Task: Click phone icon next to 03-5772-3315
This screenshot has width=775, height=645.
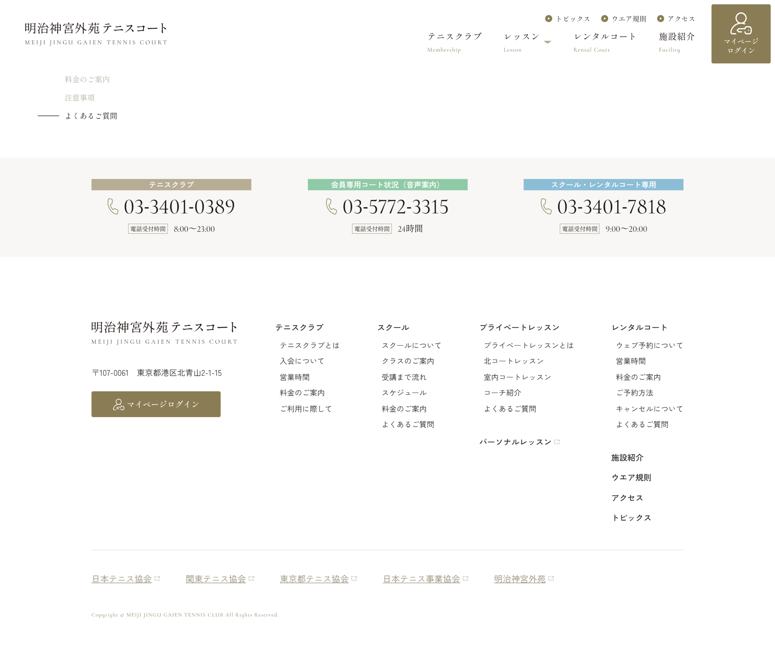Action: (x=331, y=207)
